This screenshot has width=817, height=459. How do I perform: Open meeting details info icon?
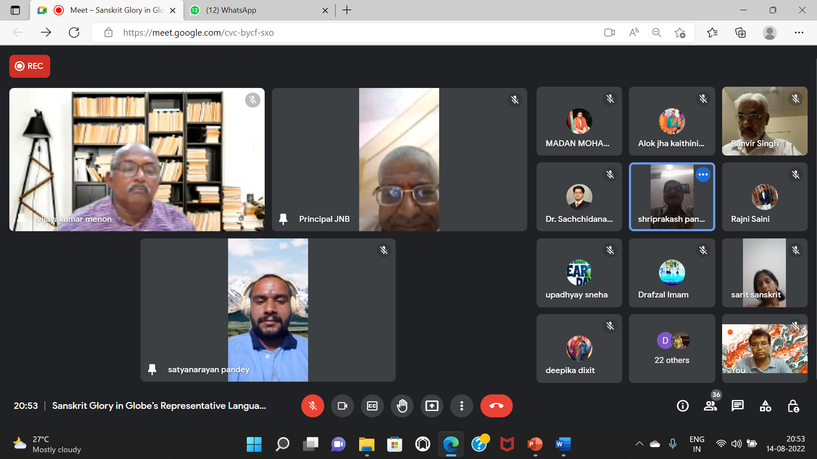point(683,406)
